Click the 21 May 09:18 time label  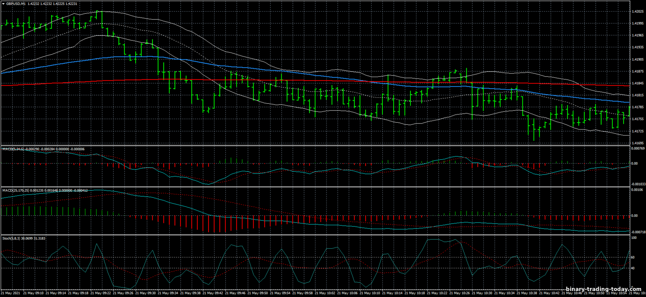[78, 292]
